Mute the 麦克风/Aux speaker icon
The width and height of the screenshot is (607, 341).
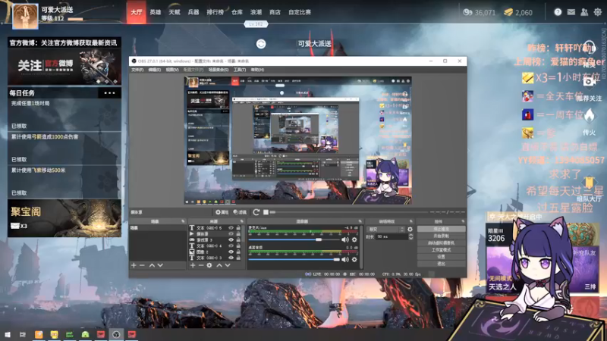click(x=344, y=239)
